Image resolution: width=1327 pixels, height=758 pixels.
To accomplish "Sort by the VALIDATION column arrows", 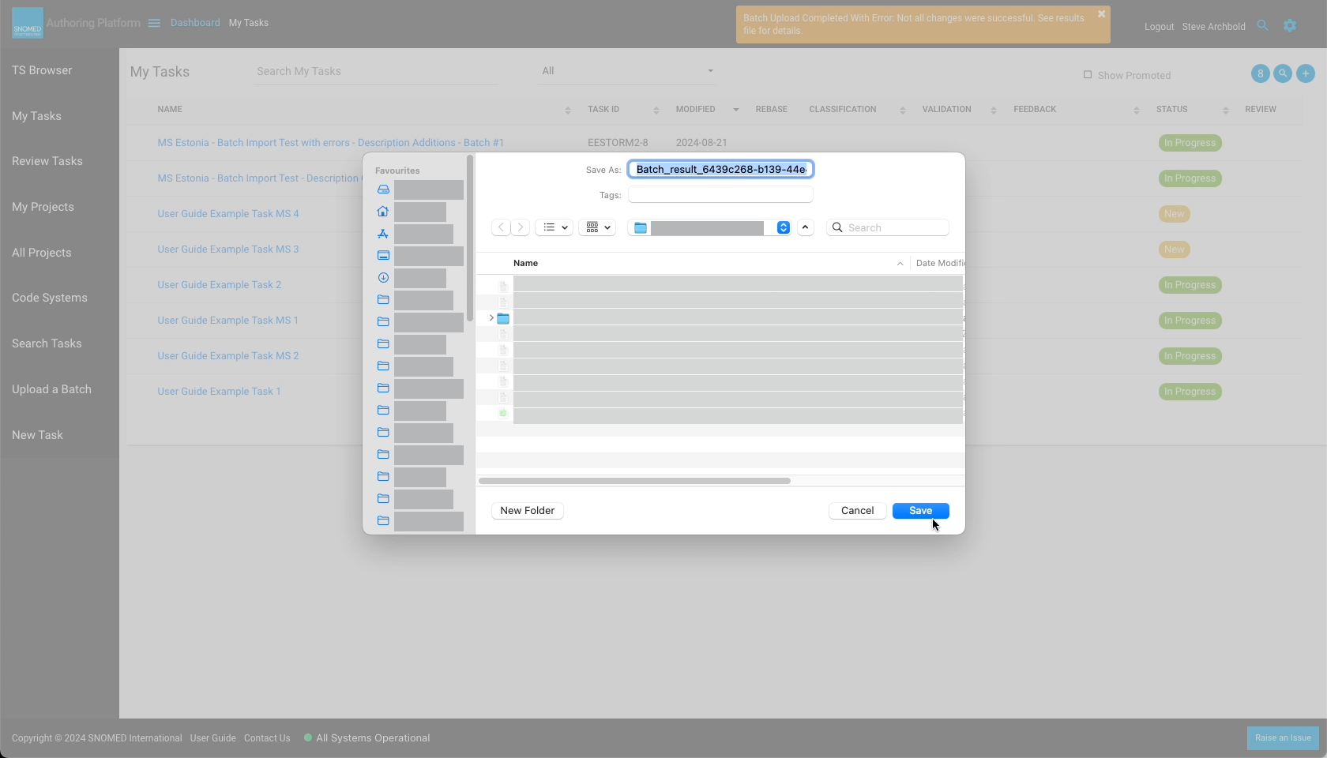I will (x=993, y=110).
